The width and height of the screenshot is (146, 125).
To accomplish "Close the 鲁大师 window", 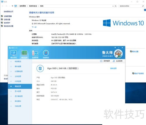I will (122, 48).
